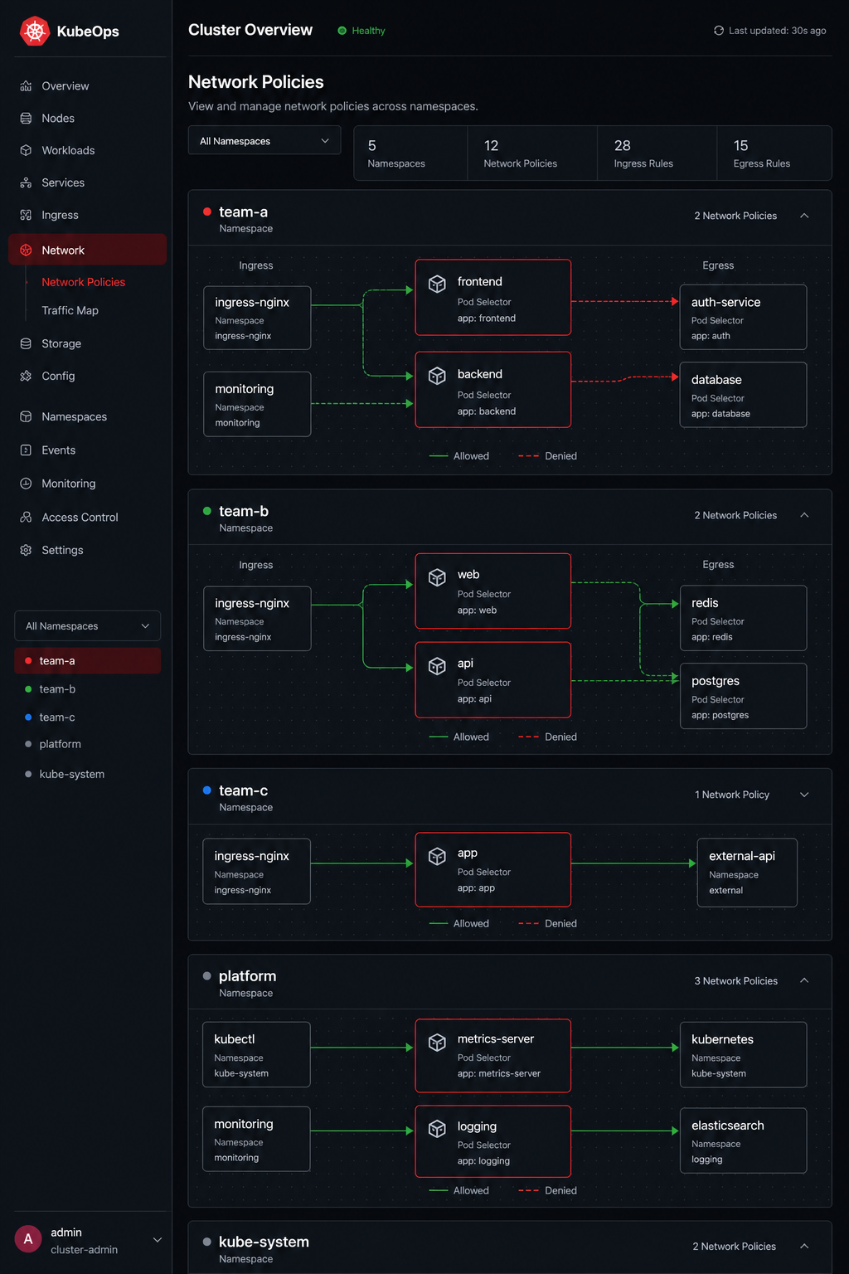Image resolution: width=849 pixels, height=1274 pixels.
Task: Select team-b in sidebar namespace list
Action: tap(88, 689)
